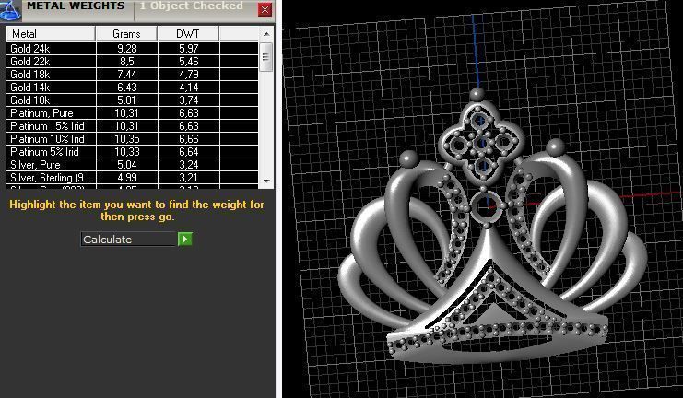Click the scroll up arrow of metal list
This screenshot has height=398, width=683.
click(266, 34)
